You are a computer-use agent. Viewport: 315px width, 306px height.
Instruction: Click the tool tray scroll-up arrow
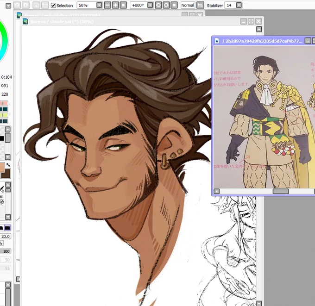coord(8,185)
